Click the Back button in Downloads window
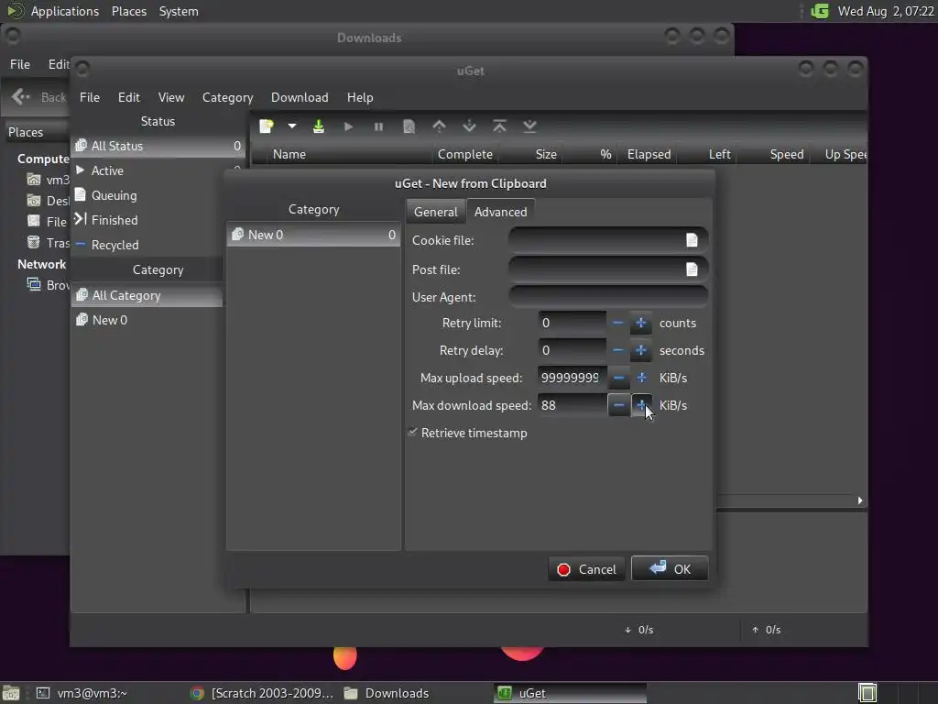 38,97
